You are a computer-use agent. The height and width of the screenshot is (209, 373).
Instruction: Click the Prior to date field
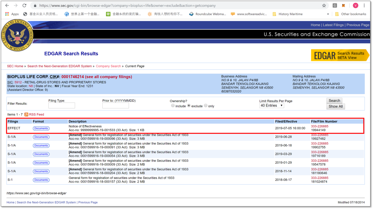[x=115, y=105]
